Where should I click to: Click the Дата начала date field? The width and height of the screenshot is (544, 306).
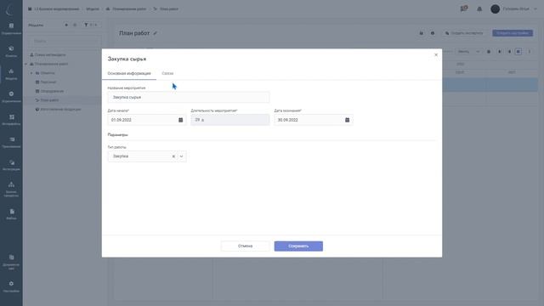click(x=147, y=120)
